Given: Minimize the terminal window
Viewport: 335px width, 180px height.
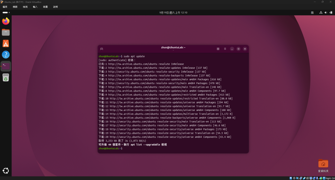Looking at the screenshot, I should [232, 49].
